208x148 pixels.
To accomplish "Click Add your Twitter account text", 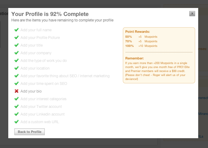I will [x=41, y=107].
